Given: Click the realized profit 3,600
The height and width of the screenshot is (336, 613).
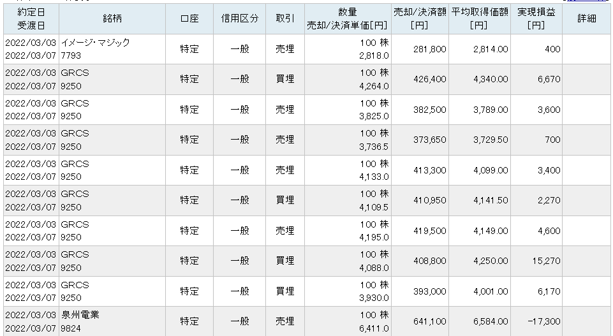Looking at the screenshot, I should [x=549, y=110].
